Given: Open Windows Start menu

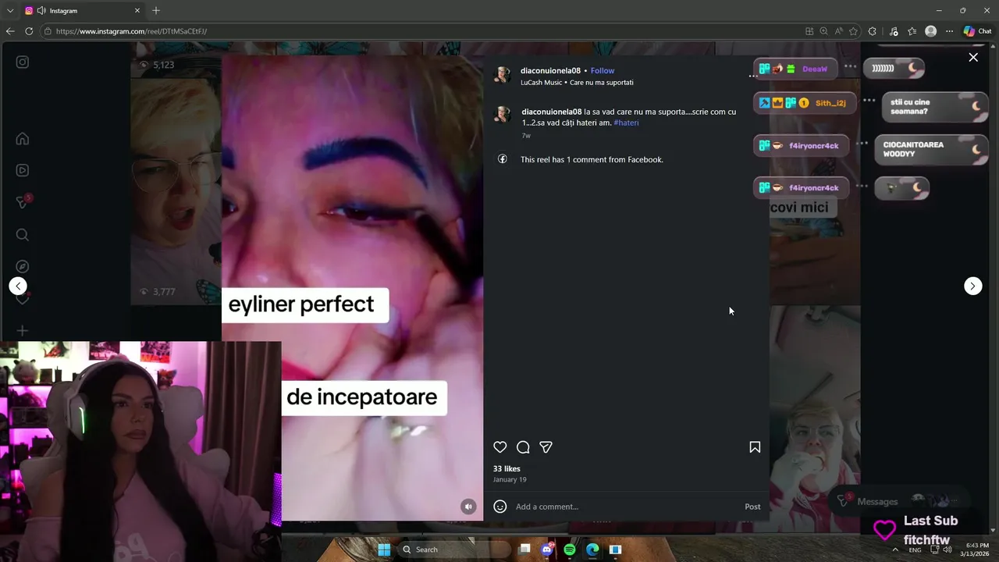Looking at the screenshot, I should [x=384, y=550].
